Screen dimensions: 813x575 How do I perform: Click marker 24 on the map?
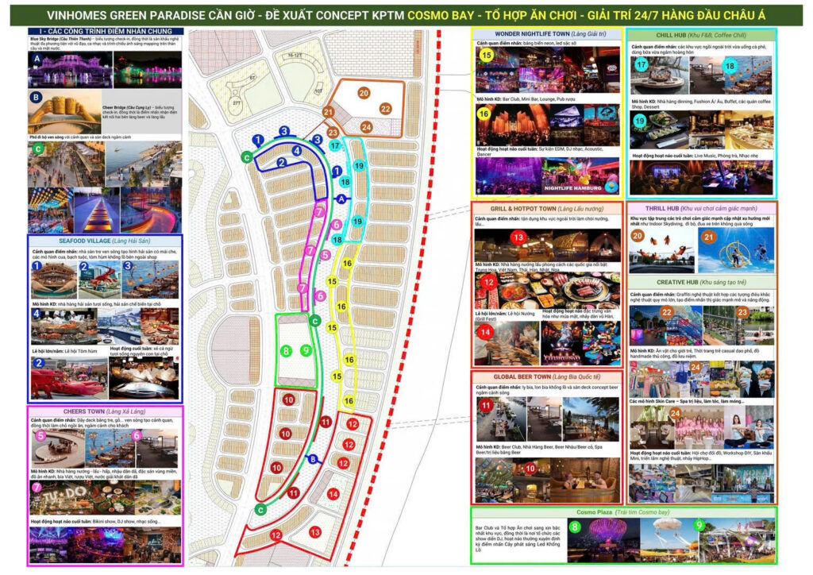366,126
